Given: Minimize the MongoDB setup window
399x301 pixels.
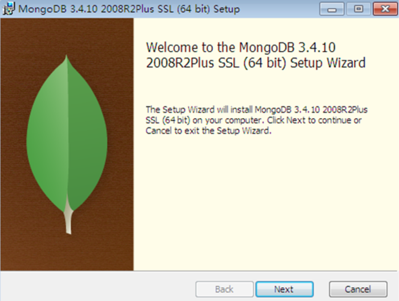Looking at the screenshot, I should point(332,9).
